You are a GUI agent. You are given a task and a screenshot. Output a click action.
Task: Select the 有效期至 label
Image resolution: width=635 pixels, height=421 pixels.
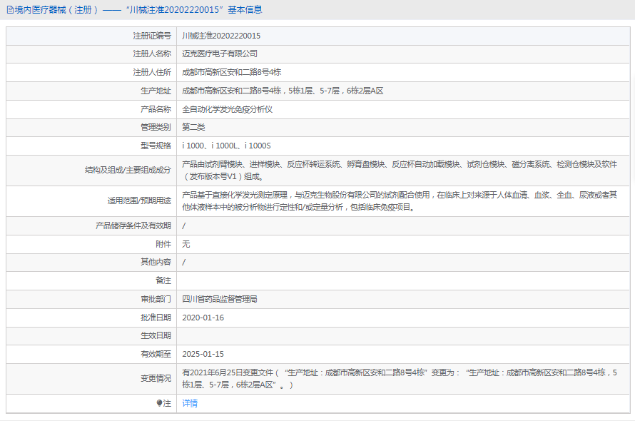(x=156, y=354)
